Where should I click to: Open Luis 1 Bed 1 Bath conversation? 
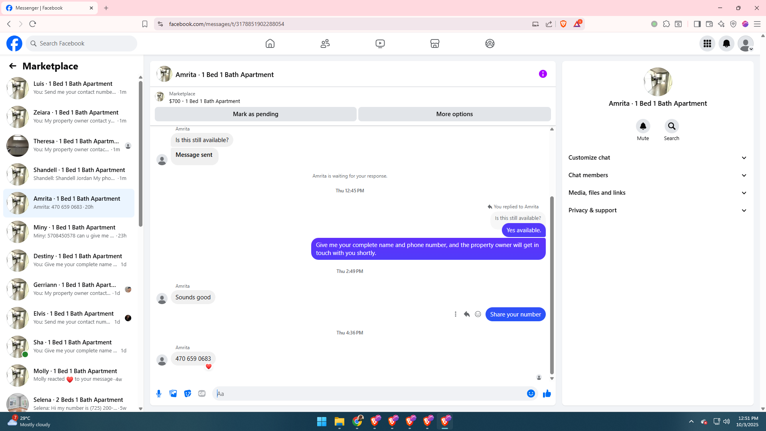tap(69, 88)
